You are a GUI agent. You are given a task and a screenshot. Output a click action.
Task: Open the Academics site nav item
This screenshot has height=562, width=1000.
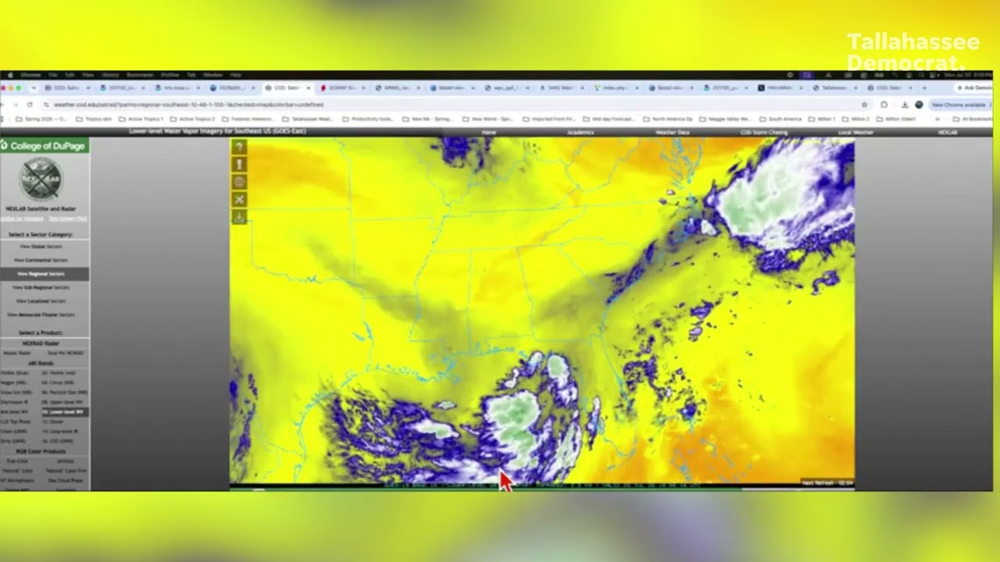point(580,133)
